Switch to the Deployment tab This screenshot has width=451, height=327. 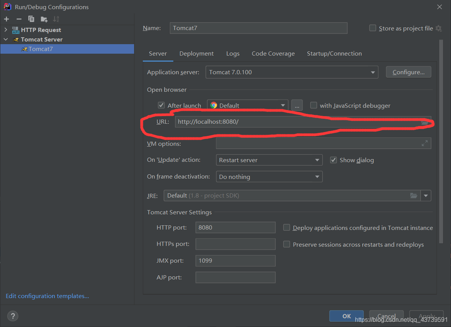tap(196, 53)
